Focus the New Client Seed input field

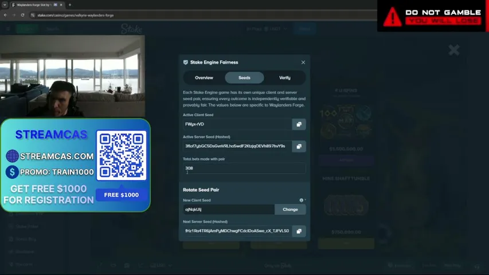click(229, 210)
